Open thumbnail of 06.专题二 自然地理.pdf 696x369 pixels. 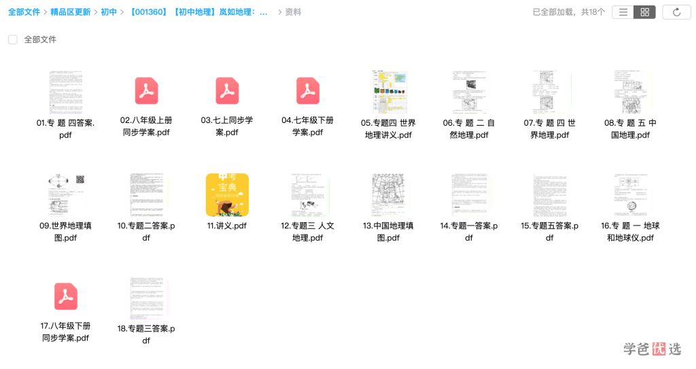coord(469,92)
